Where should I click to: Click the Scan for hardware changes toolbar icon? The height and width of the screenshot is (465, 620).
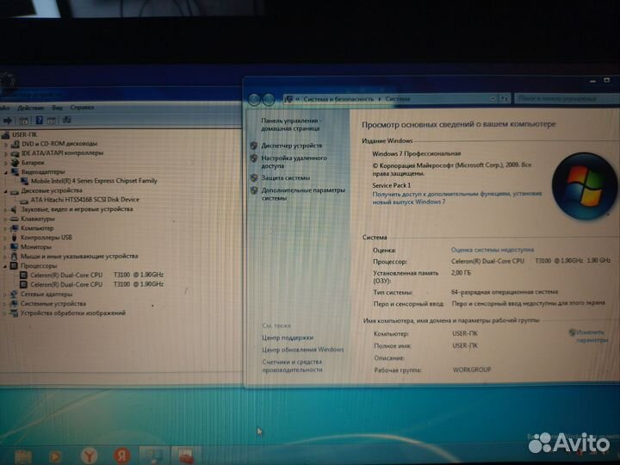(67, 120)
